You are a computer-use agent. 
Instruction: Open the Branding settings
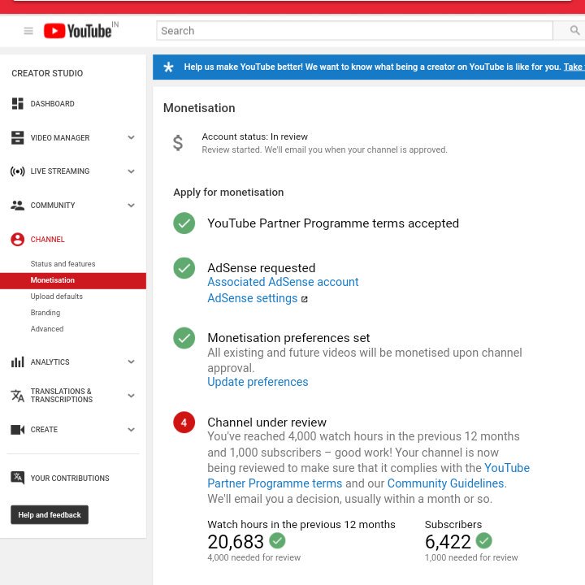click(45, 313)
